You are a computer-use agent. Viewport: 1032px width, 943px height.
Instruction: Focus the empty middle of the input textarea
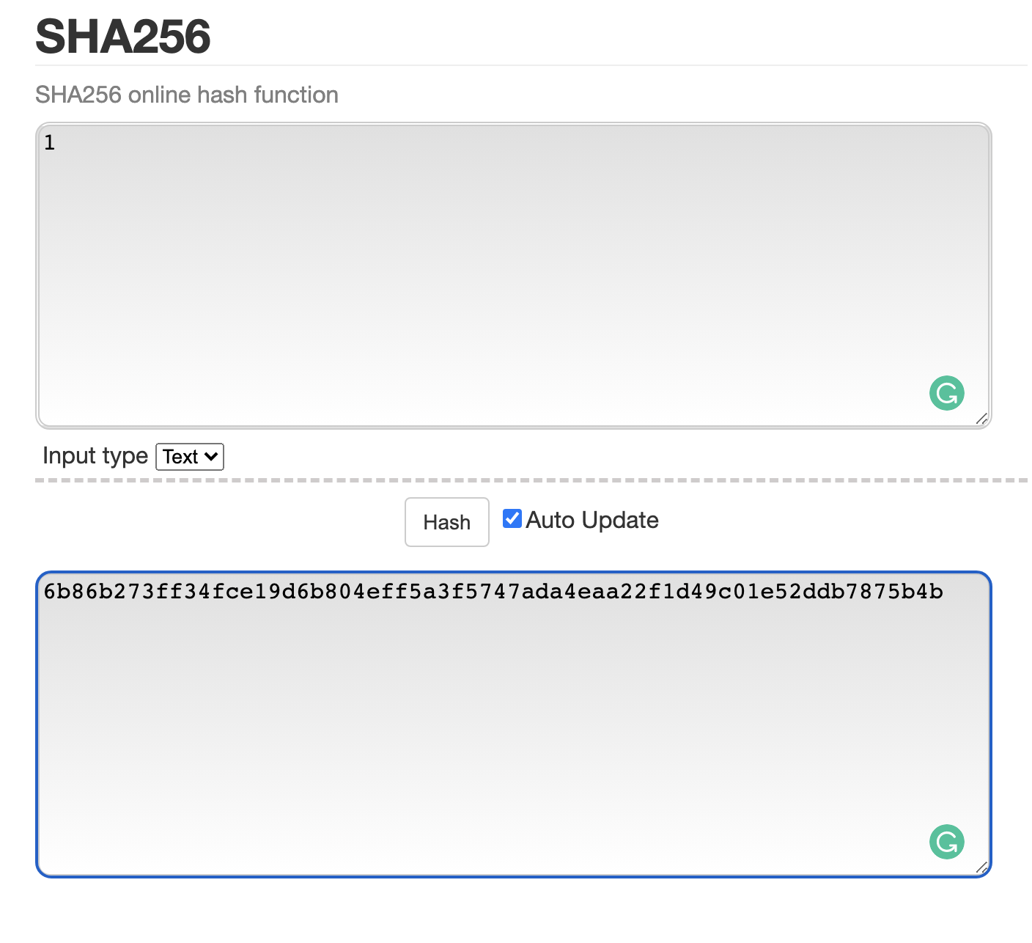(513, 276)
